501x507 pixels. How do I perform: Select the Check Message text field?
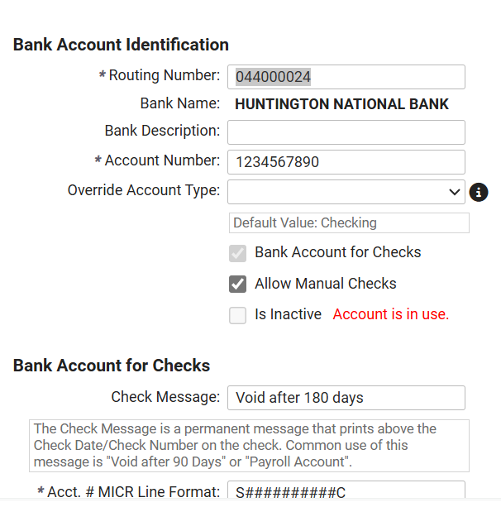coord(346,398)
